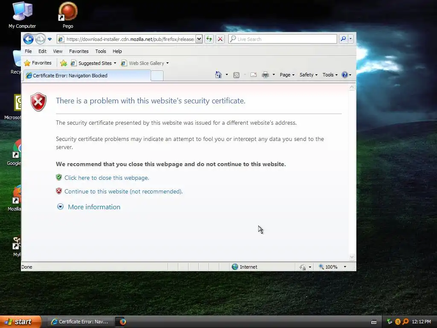
Task: Expand the Print dropdown arrow
Action: point(274,75)
